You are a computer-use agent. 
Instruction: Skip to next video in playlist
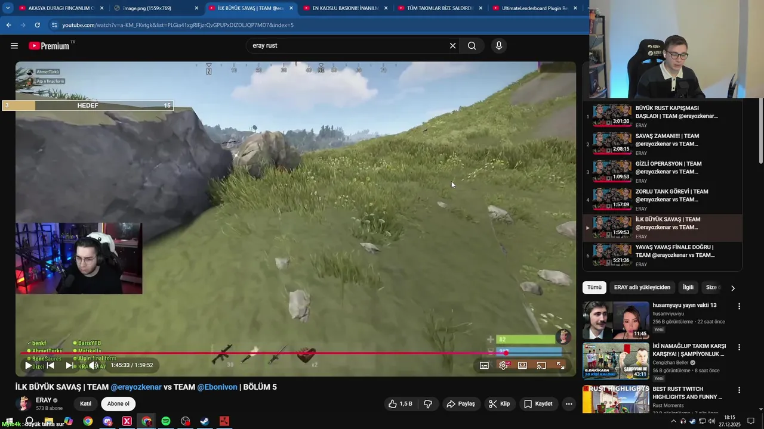click(69, 365)
